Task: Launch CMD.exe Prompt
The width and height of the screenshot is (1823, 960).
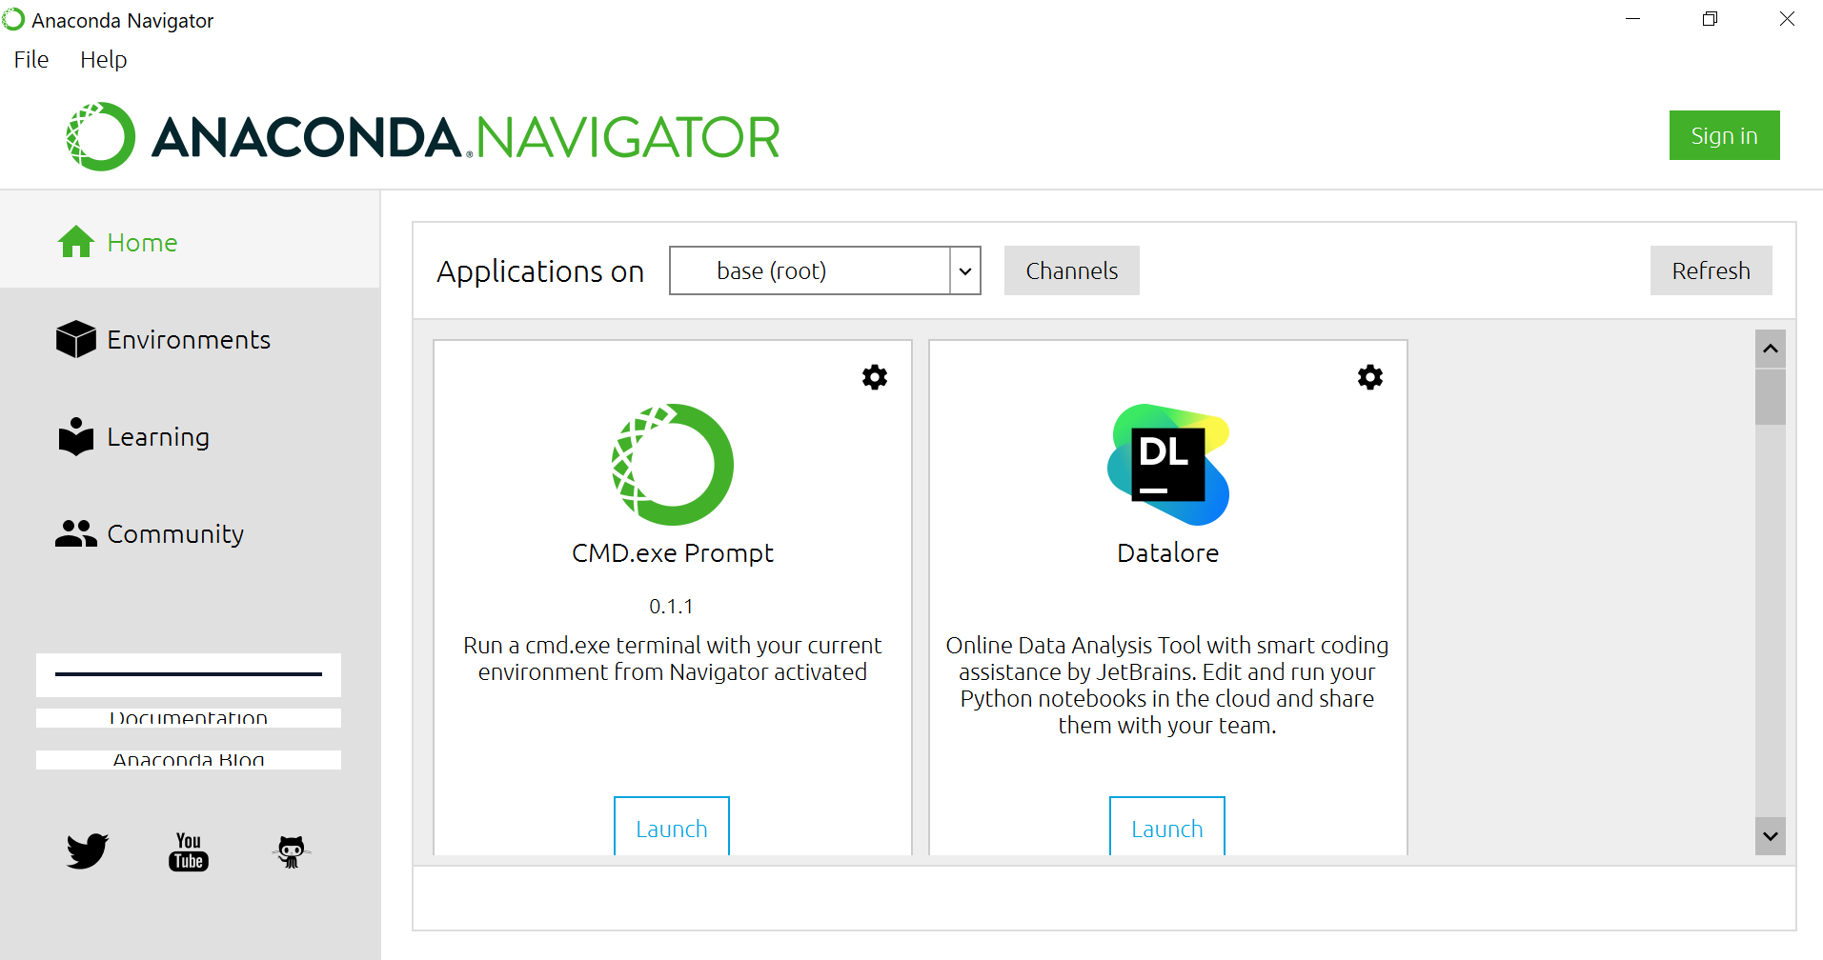Action: click(x=672, y=827)
